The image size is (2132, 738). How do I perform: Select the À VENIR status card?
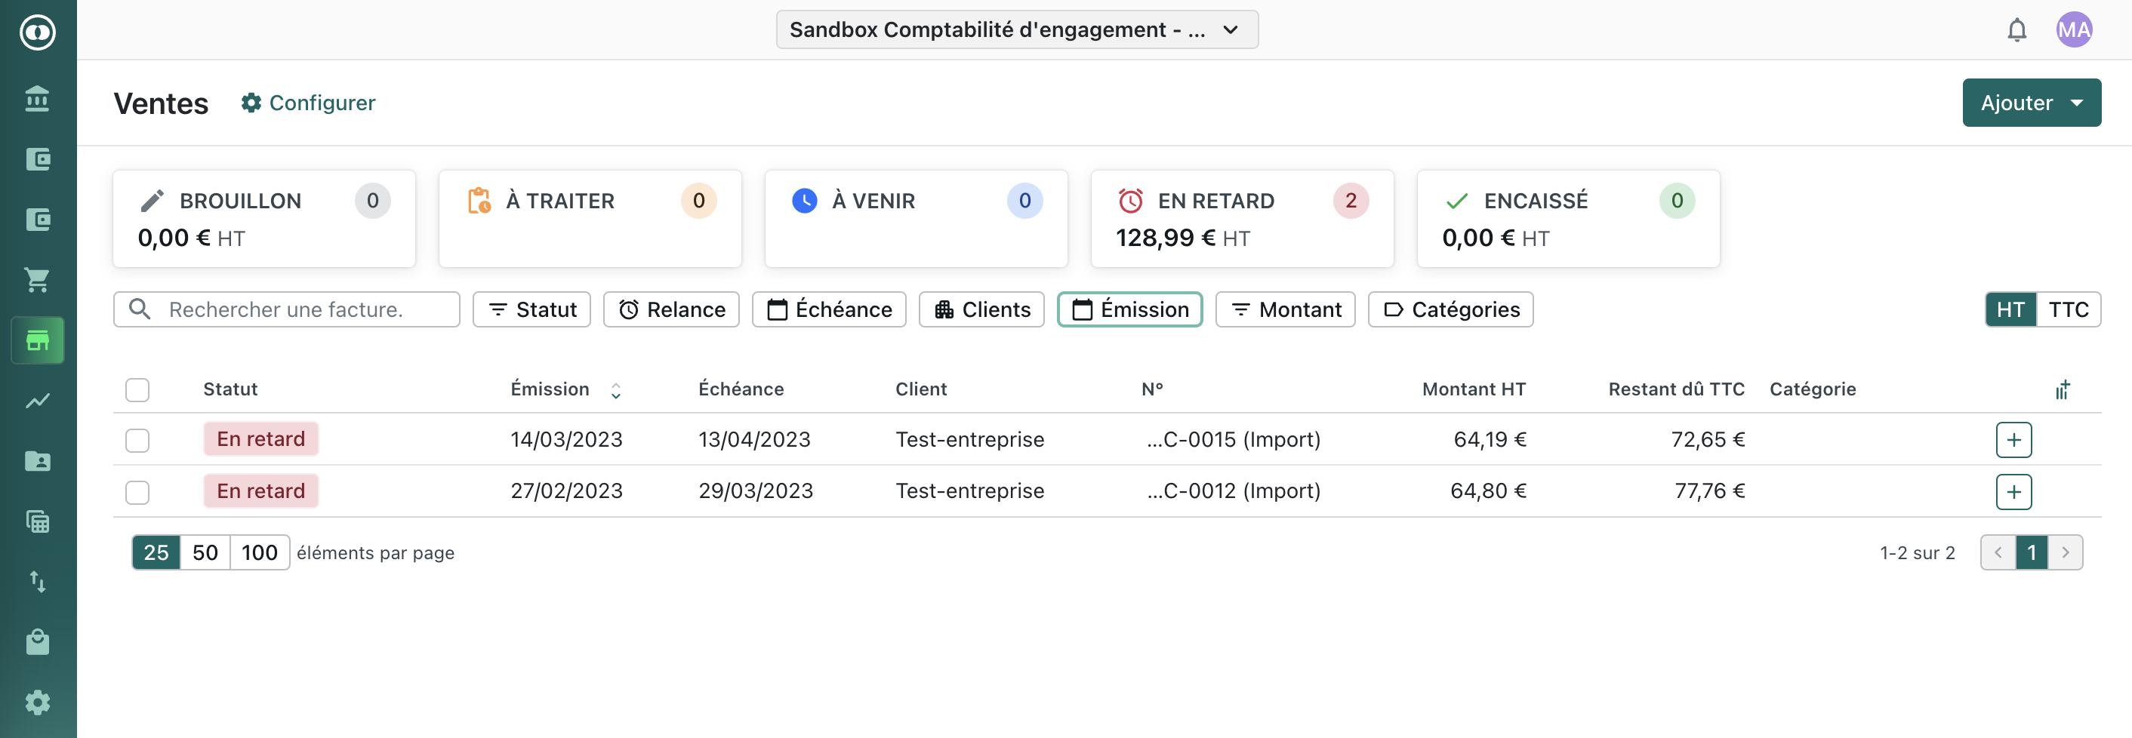point(917,218)
